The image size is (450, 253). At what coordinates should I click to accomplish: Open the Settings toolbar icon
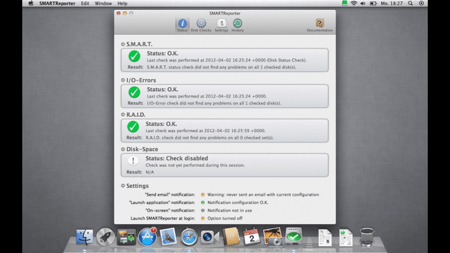pos(221,24)
